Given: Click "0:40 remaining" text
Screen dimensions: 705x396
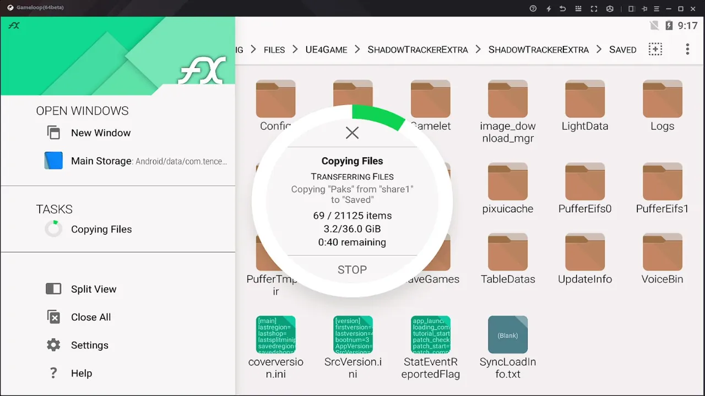Looking at the screenshot, I should point(352,242).
